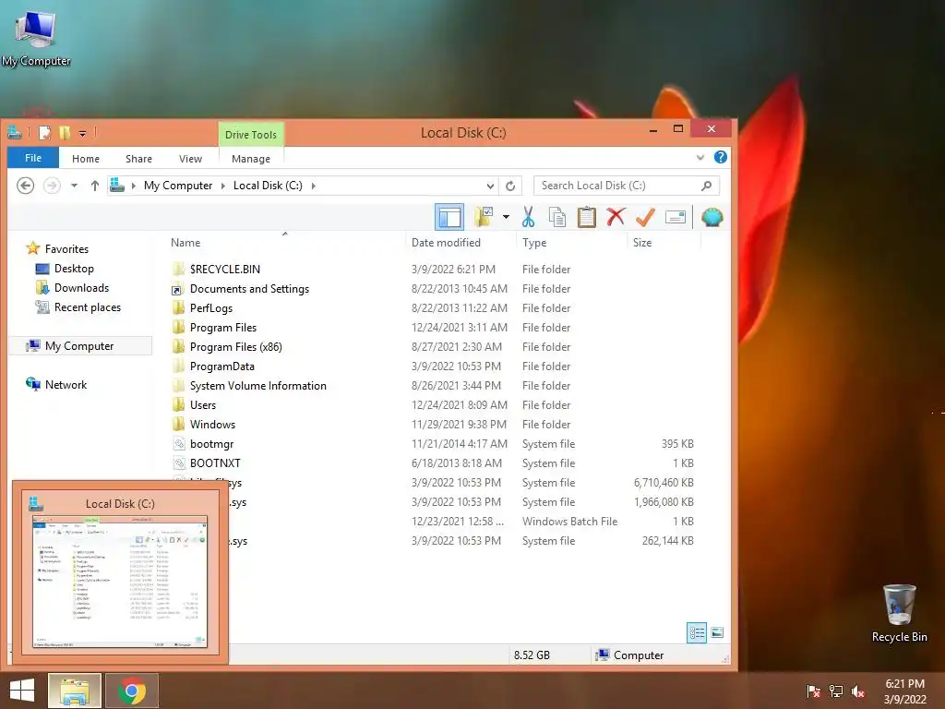Click the Properties quick access icon in title bar
This screenshot has height=709, width=945.
(x=44, y=133)
